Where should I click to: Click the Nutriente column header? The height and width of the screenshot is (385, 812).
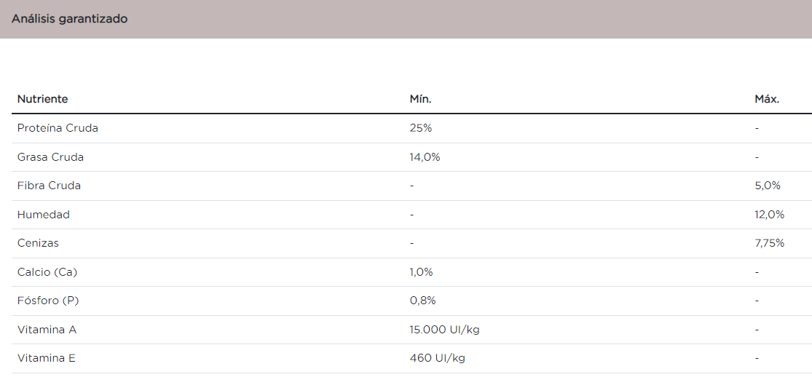click(x=43, y=99)
